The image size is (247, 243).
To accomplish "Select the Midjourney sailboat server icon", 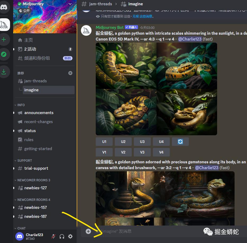I will click(4, 25).
